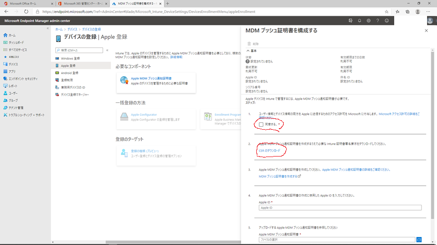Close the MDM push certificate panel
The image size is (437, 245).
(x=426, y=31)
